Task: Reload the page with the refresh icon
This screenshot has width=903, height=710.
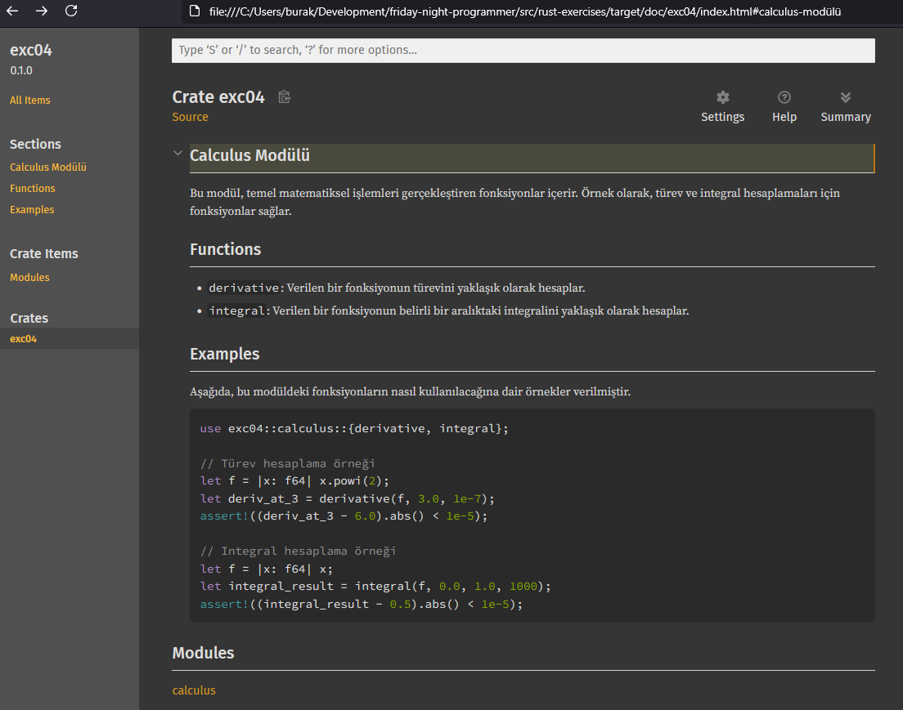Action: click(x=72, y=13)
